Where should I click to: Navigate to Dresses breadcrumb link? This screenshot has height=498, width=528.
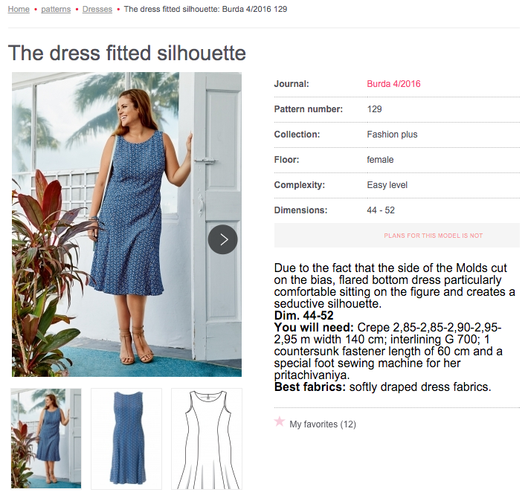coord(97,9)
